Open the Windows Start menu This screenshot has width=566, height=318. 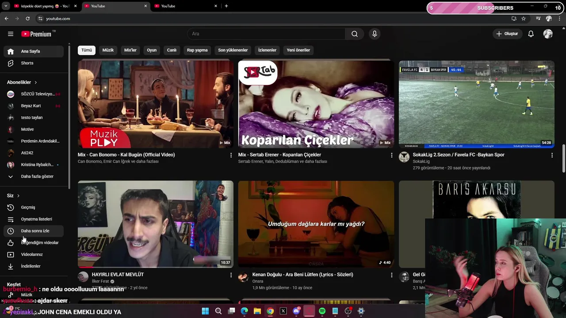pyautogui.click(x=205, y=311)
